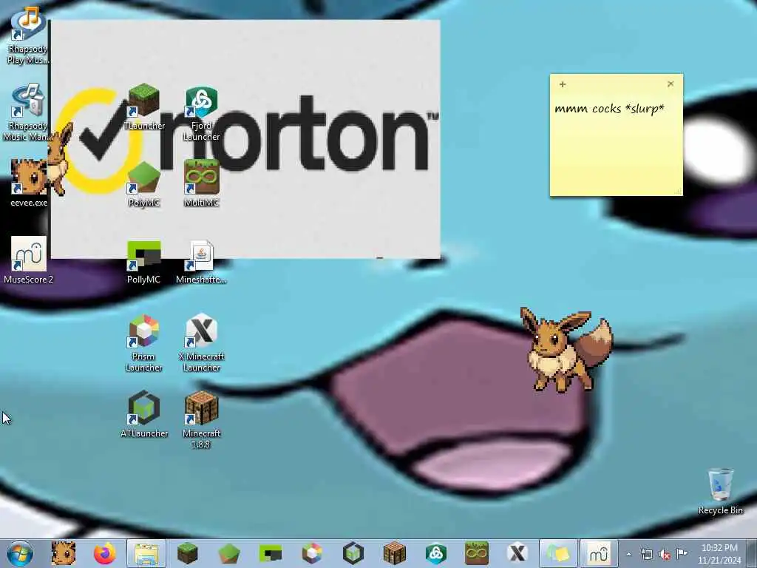Select the Mineshafter desktop shortcut
The width and height of the screenshot is (757, 568).
pyautogui.click(x=201, y=262)
